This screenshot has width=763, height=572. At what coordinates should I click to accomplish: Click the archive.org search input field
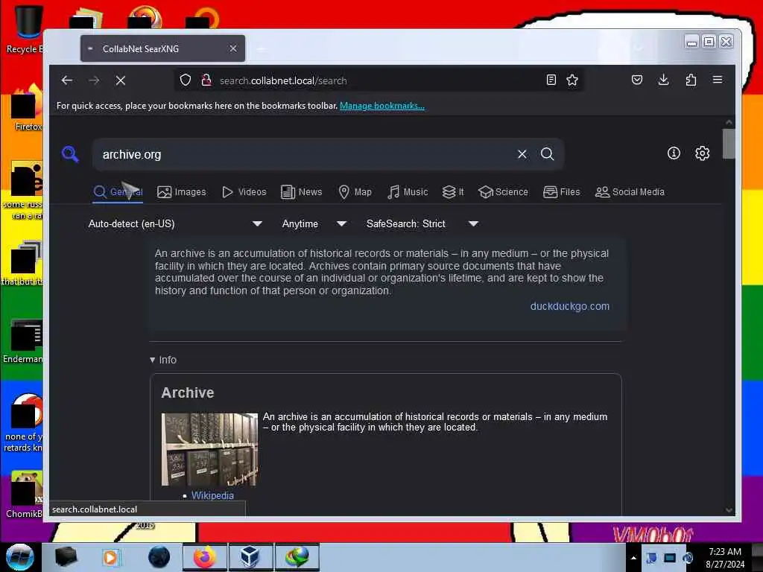[x=306, y=154]
